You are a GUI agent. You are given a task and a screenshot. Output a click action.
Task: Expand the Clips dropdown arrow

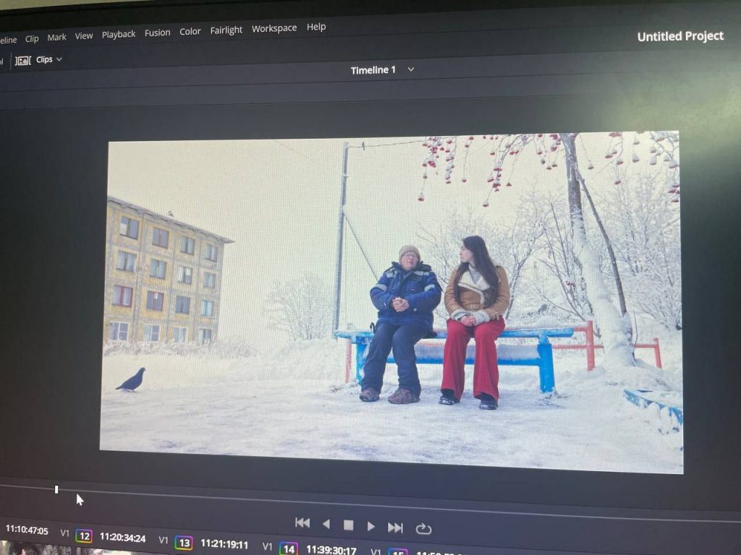click(x=59, y=59)
